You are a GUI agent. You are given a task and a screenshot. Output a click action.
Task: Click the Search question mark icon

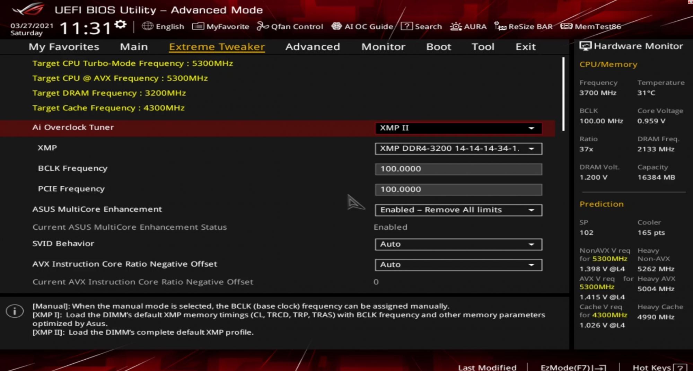coord(406,26)
